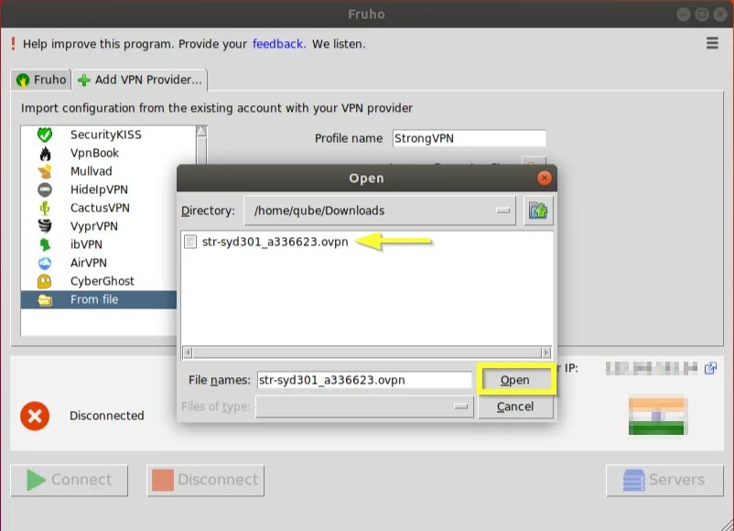Click the Disconnect button

pos(206,480)
